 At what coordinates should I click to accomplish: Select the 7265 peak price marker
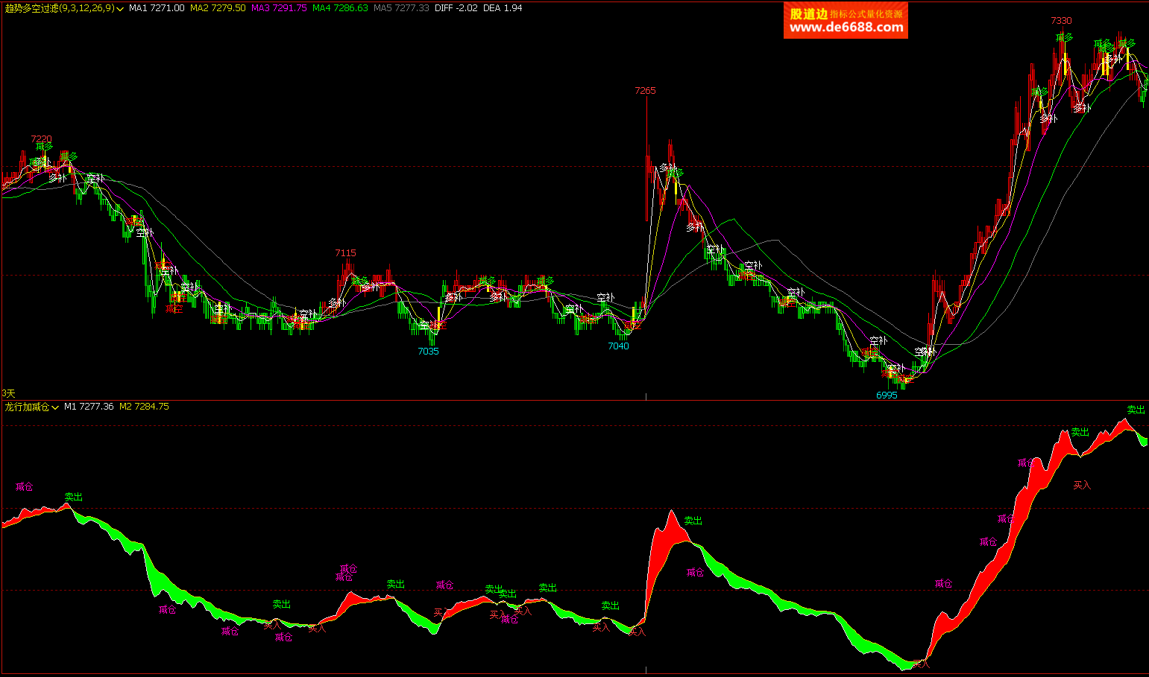coord(645,91)
